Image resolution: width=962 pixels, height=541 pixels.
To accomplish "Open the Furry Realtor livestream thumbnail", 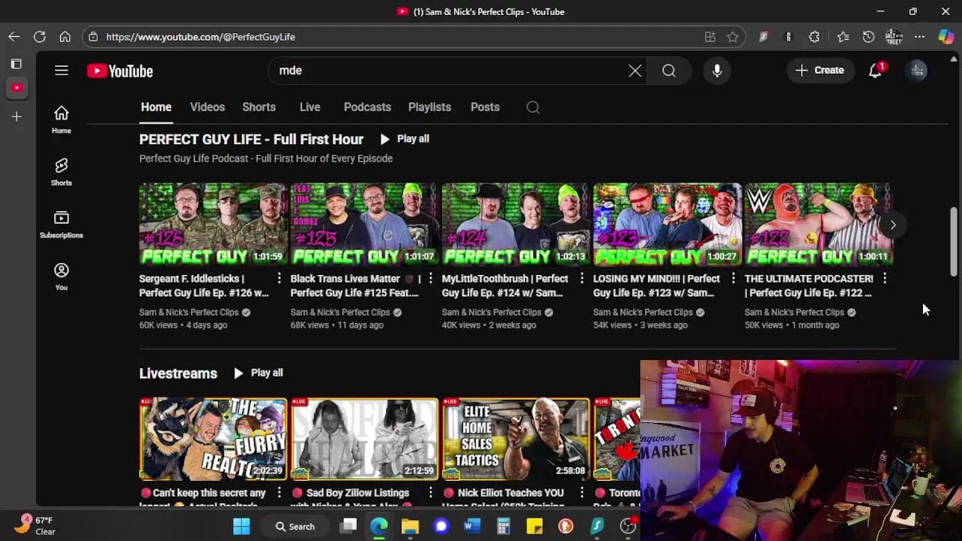I will pyautogui.click(x=213, y=440).
